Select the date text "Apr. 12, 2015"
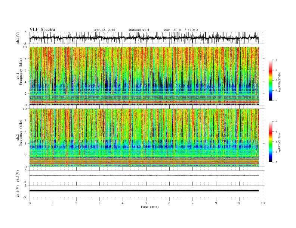Viewport: 296px width, 228px height. click(x=104, y=30)
